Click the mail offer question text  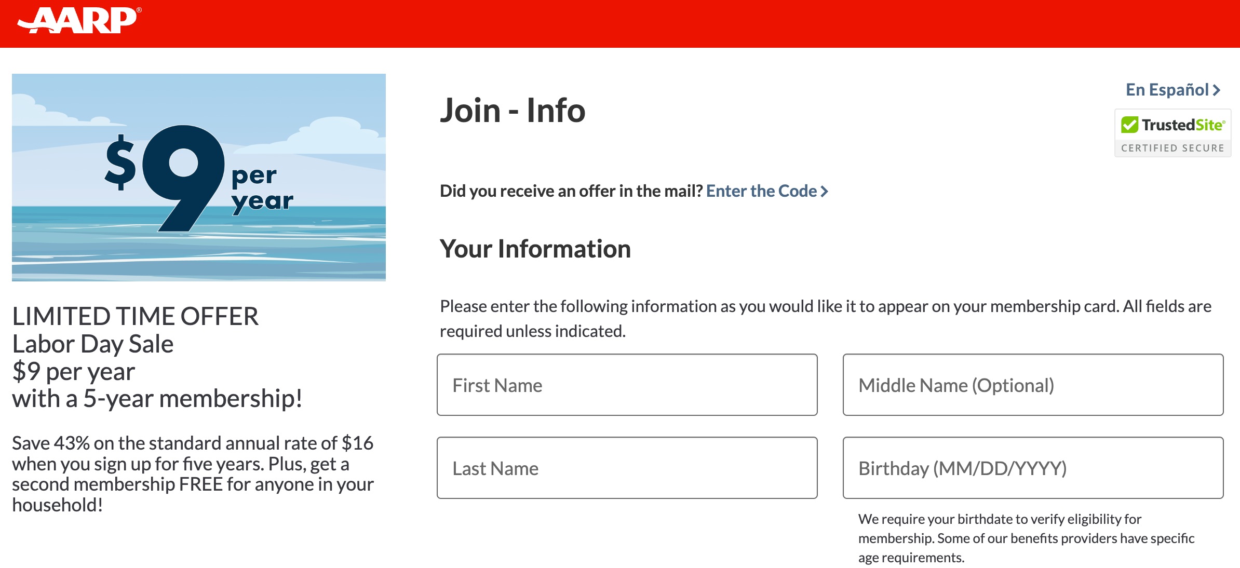[571, 191]
